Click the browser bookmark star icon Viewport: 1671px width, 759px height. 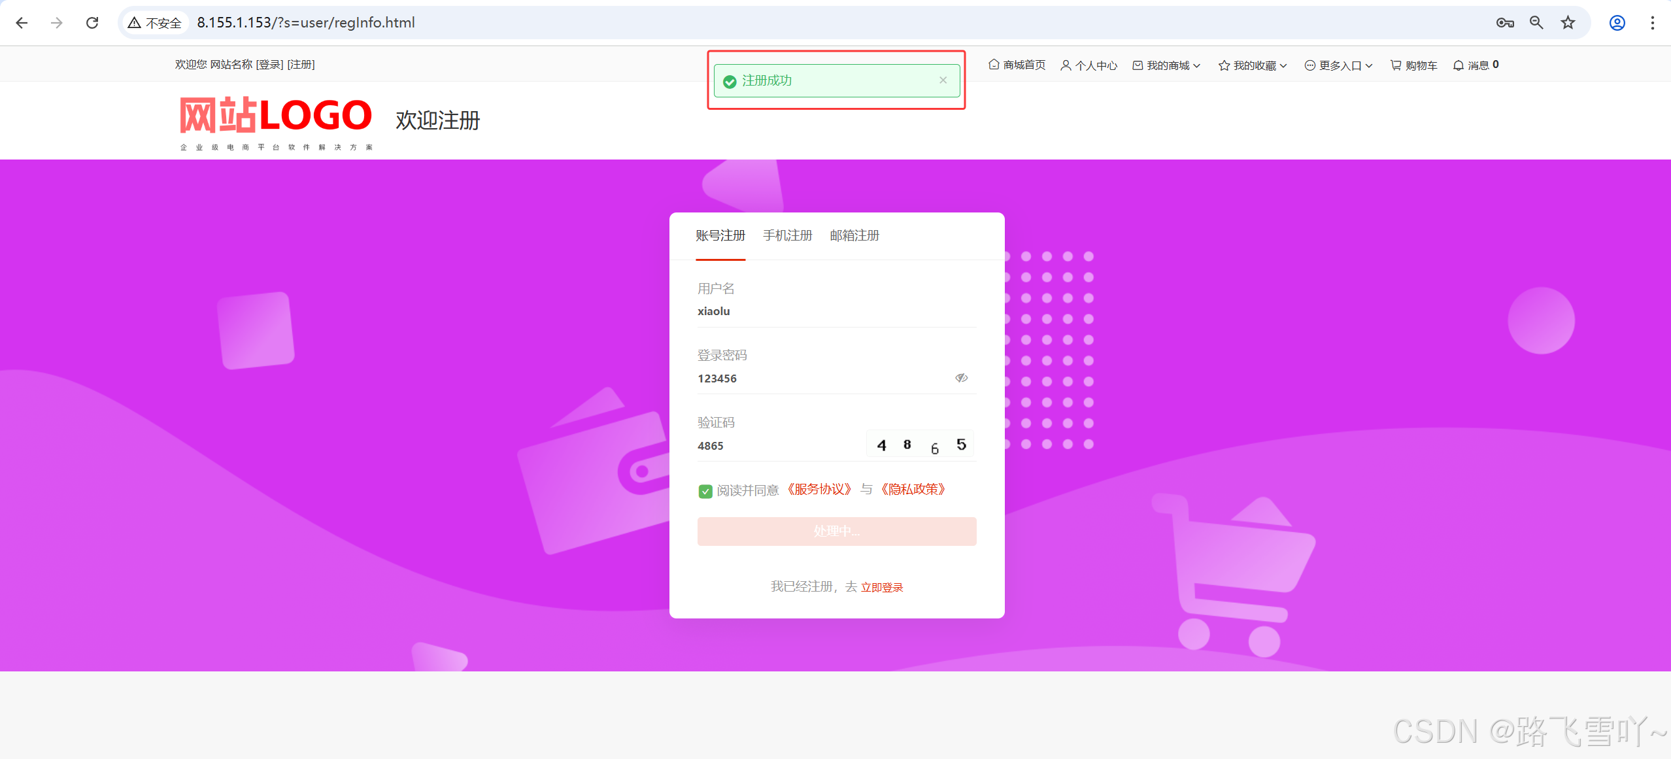point(1568,23)
